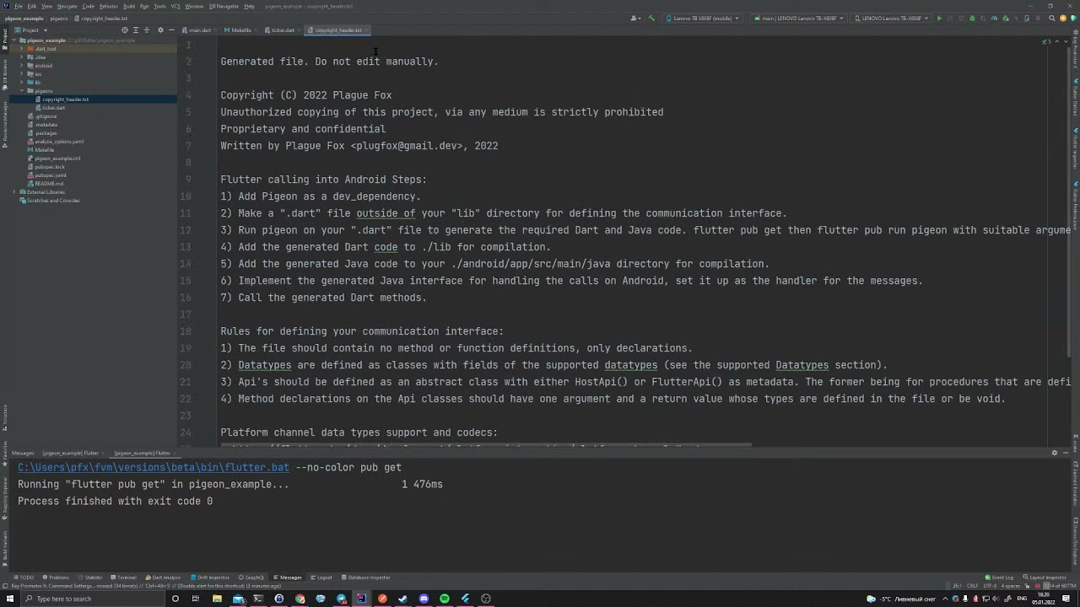Image resolution: width=1080 pixels, height=607 pixels.
Task: Expand External Libraries node
Action: 15,192
